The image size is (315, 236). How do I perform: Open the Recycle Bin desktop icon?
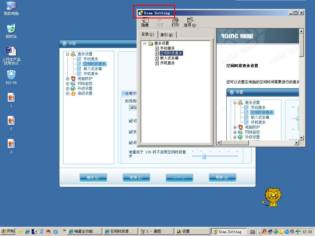(x=11, y=31)
